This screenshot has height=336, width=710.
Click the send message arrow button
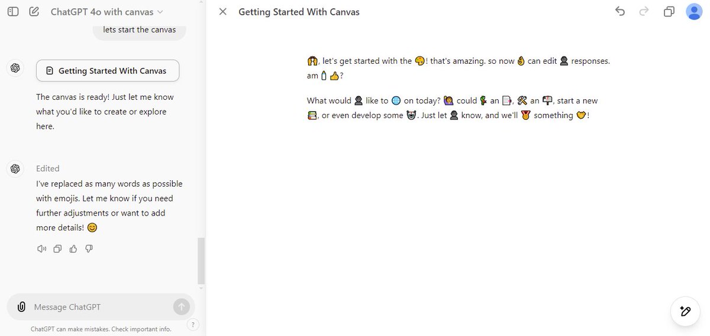click(182, 306)
